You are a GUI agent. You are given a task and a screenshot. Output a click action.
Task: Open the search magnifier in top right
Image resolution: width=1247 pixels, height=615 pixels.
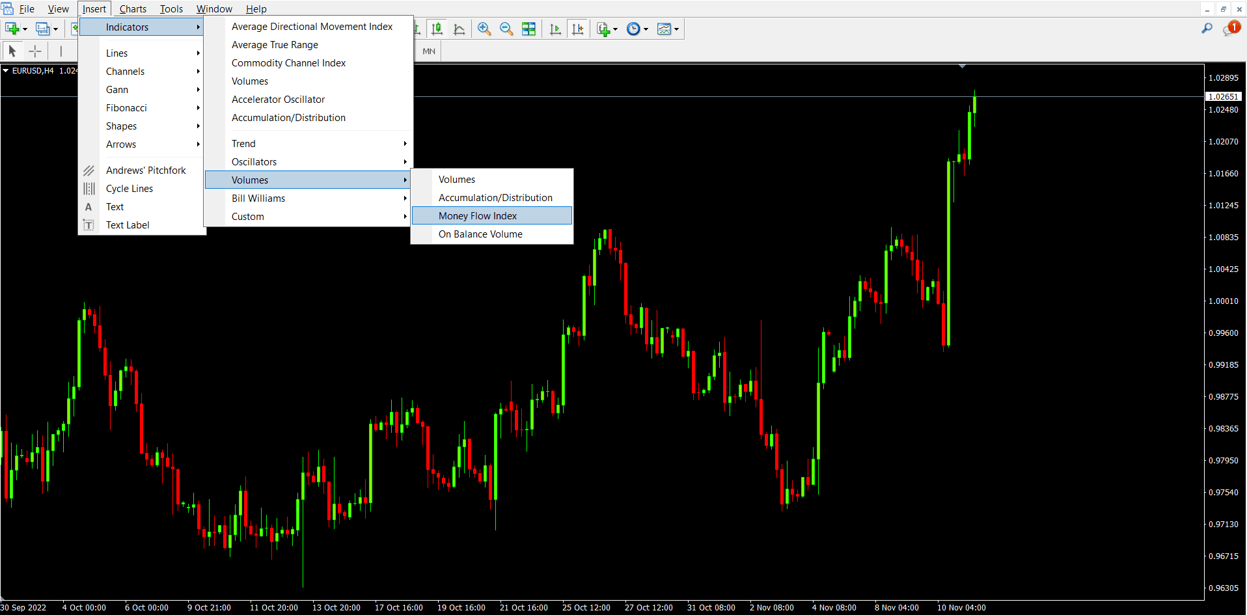1207,29
